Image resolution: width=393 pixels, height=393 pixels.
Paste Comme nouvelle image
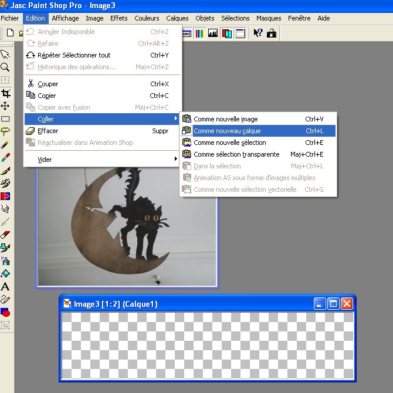[x=258, y=119]
